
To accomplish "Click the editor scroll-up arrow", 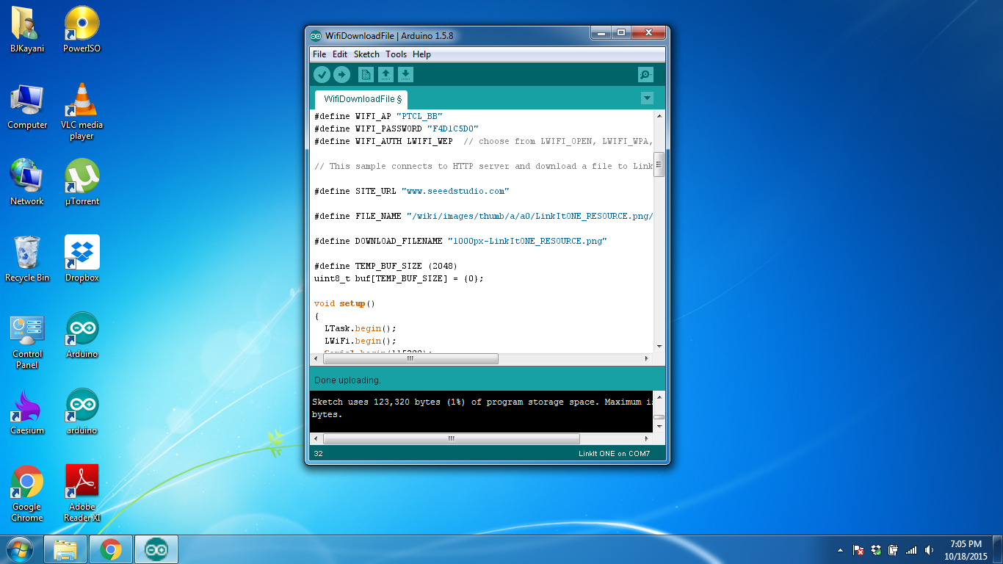I will click(659, 116).
